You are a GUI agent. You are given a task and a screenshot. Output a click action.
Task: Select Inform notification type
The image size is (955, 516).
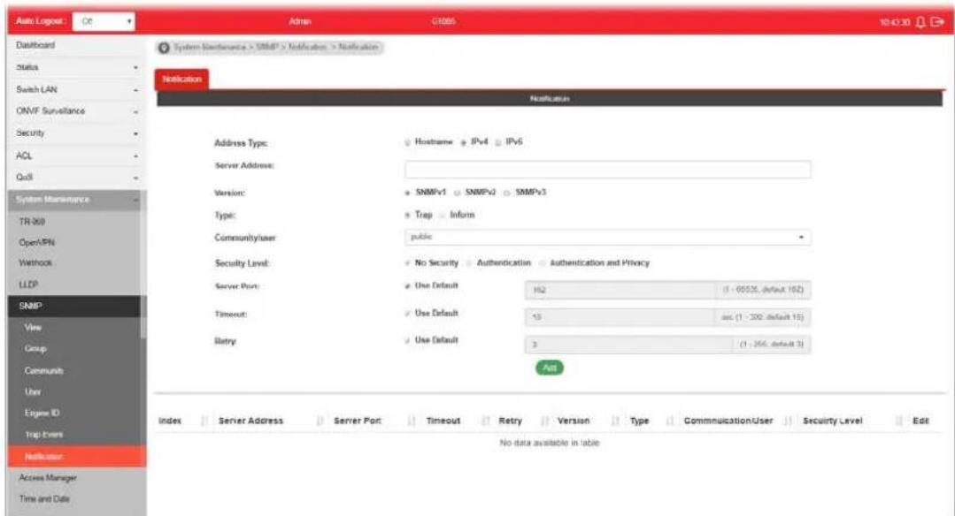click(443, 216)
